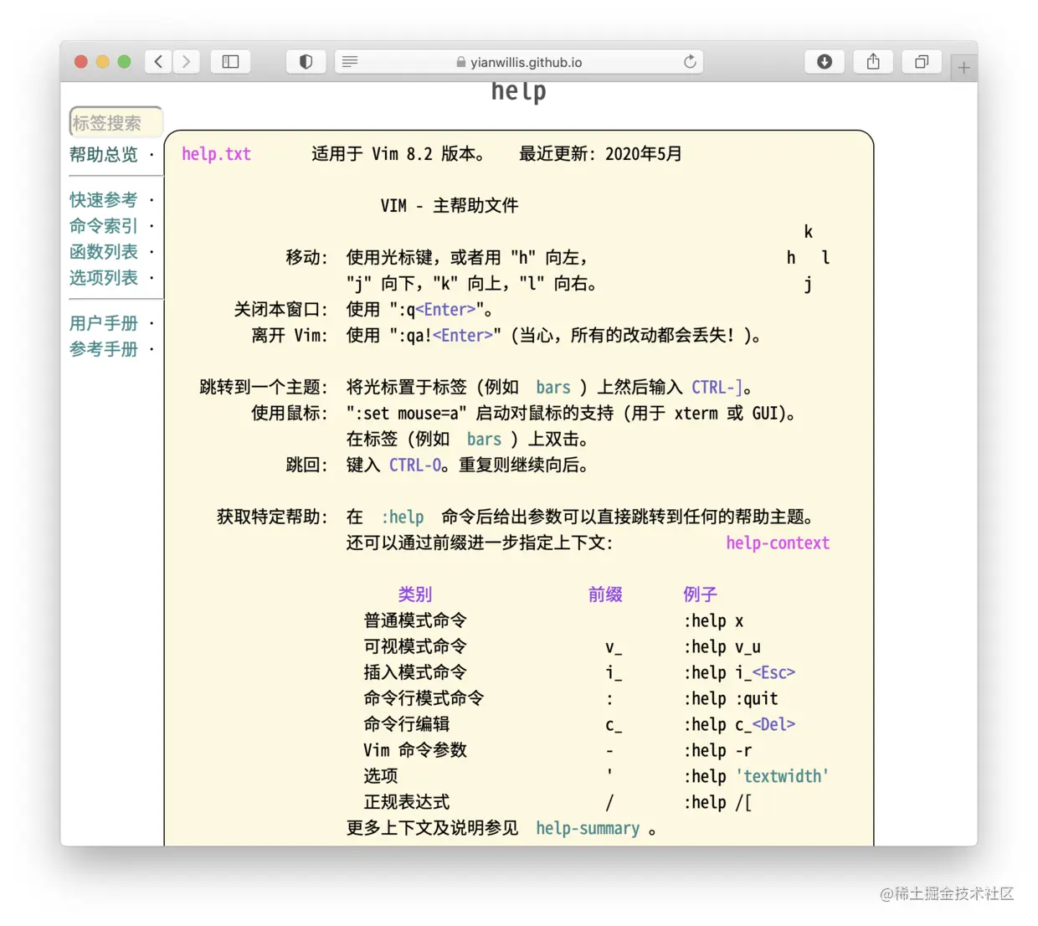Click the help.txt tag
The image size is (1038, 926).
[216, 154]
